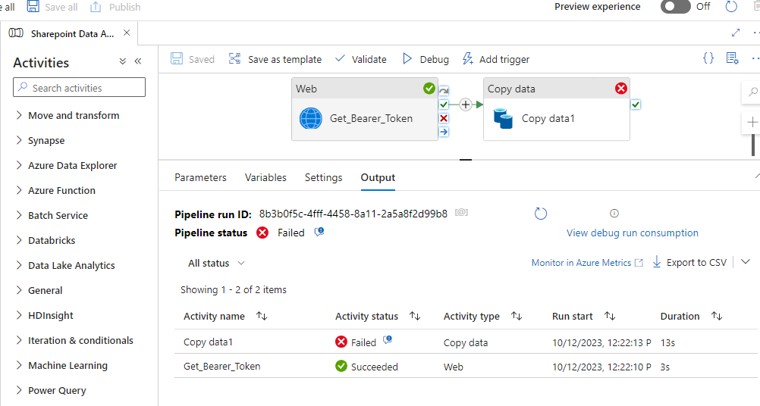Click the plus icon between activities
Viewport: 760px width, 406px height.
pyautogui.click(x=466, y=105)
